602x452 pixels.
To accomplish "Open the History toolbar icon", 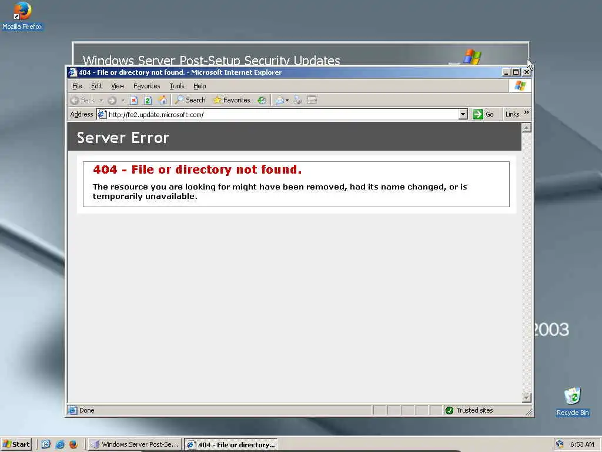I will pyautogui.click(x=262, y=100).
